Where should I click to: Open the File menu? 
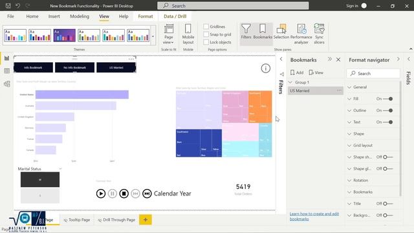10,16
